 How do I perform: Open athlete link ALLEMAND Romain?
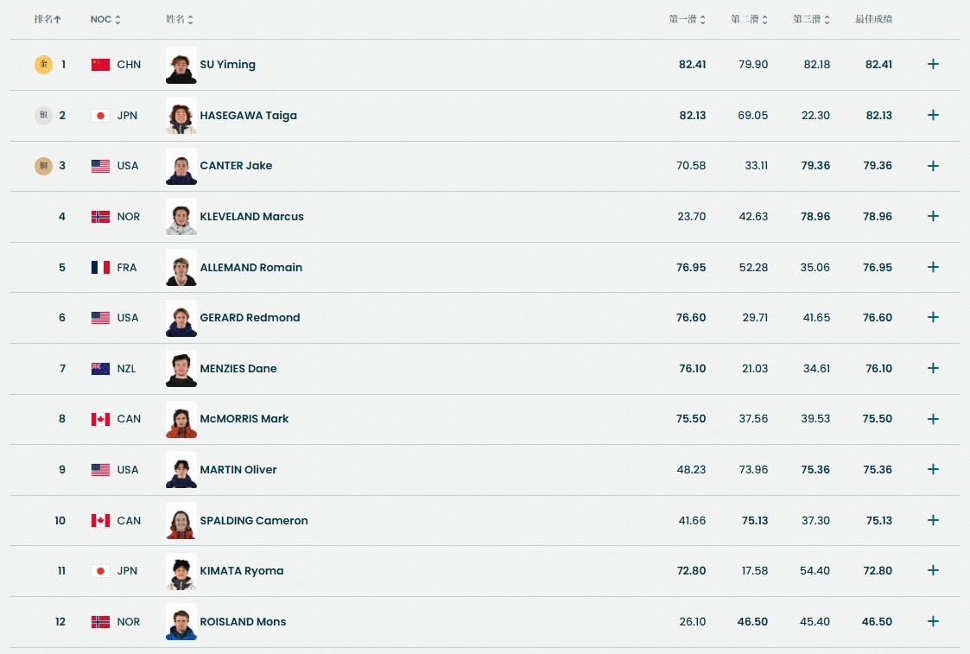250,268
